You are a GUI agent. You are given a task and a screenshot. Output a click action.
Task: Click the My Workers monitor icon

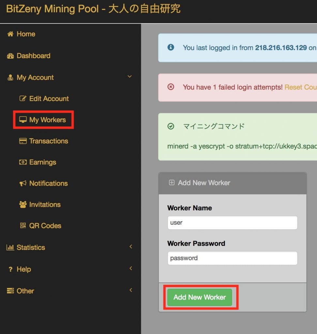23,120
